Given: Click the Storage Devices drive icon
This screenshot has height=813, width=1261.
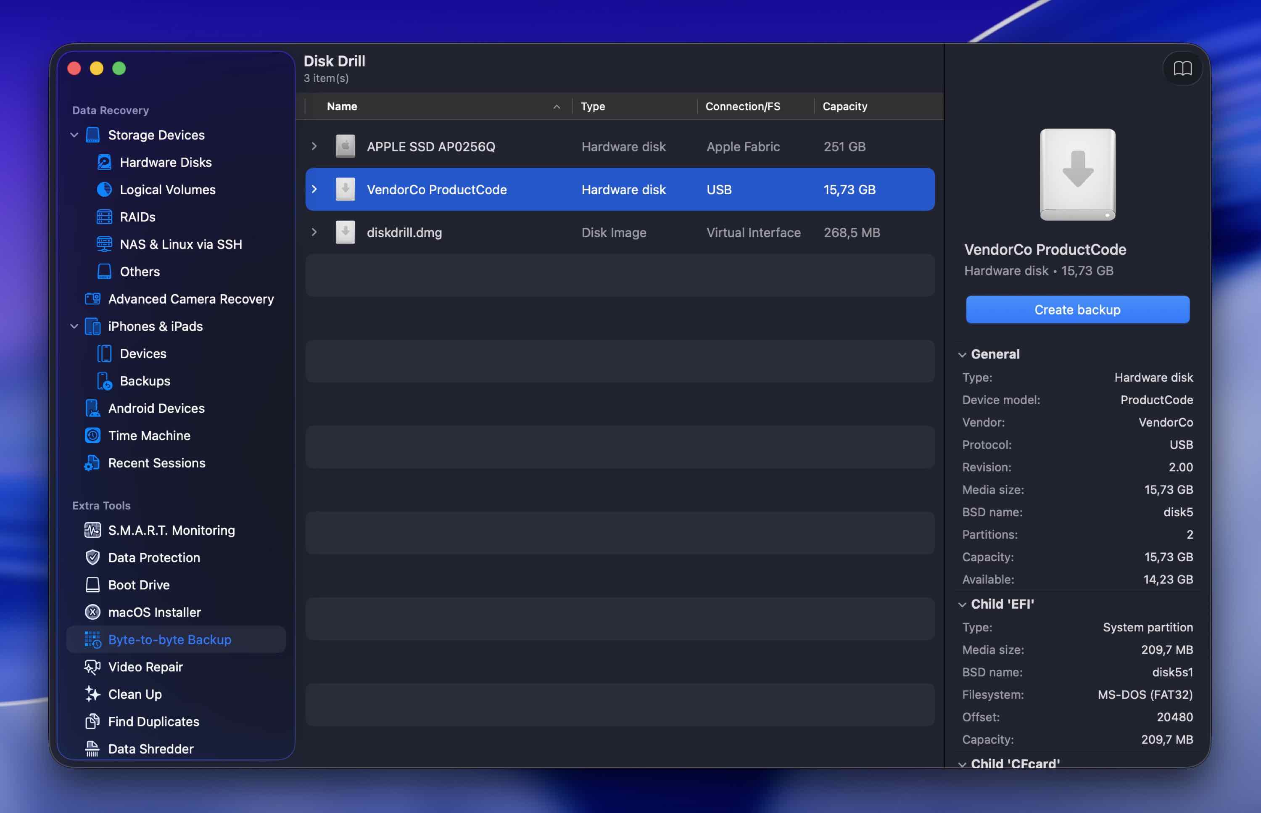Looking at the screenshot, I should pyautogui.click(x=92, y=135).
